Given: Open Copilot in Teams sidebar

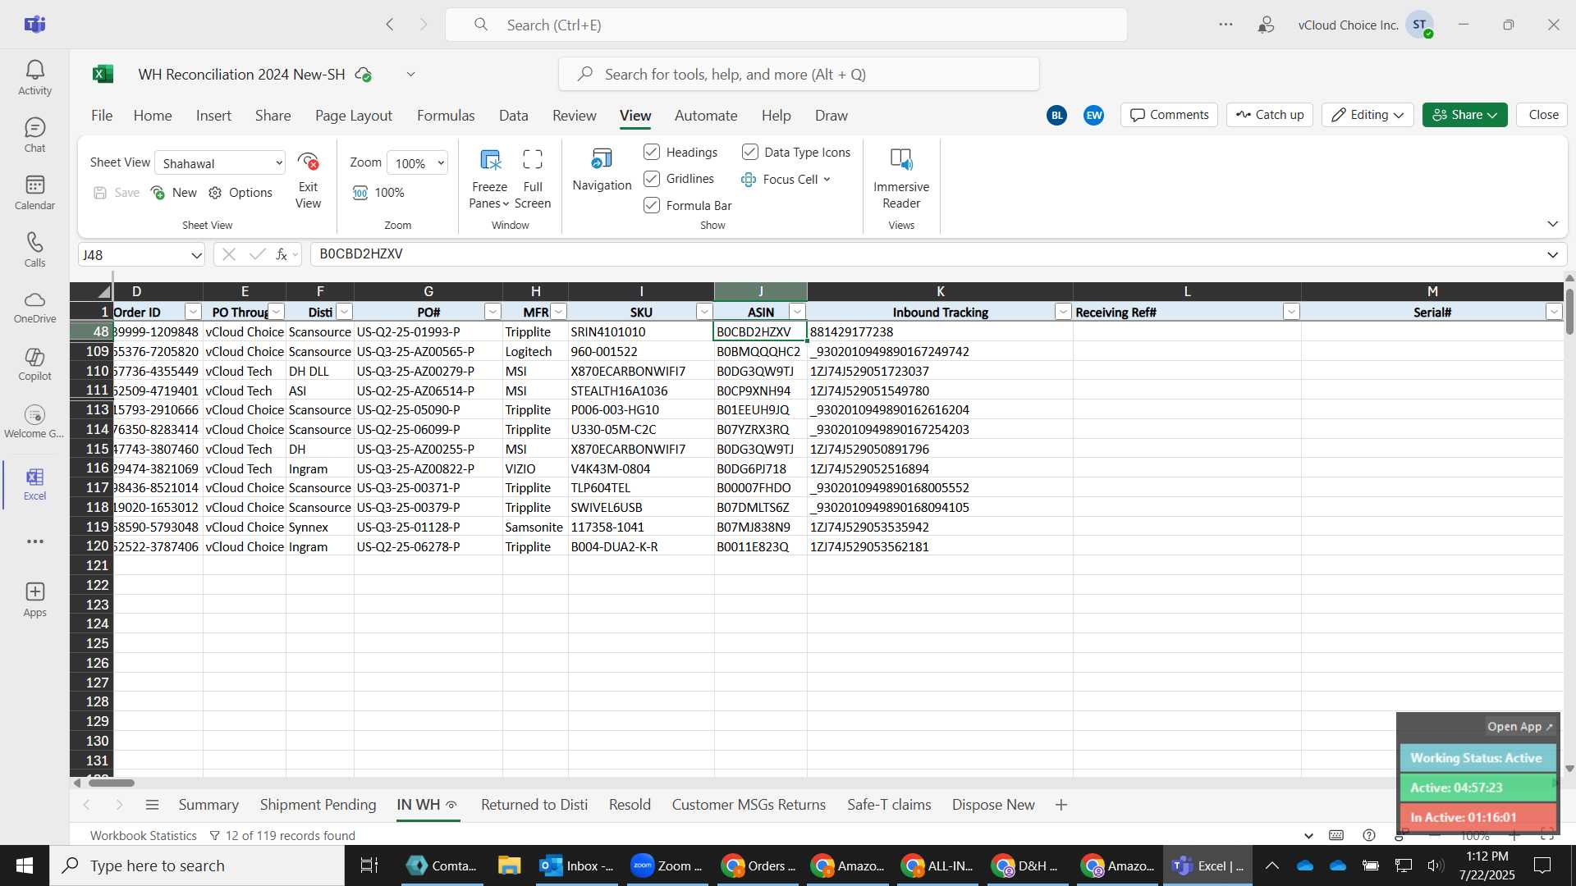Looking at the screenshot, I should click(34, 365).
